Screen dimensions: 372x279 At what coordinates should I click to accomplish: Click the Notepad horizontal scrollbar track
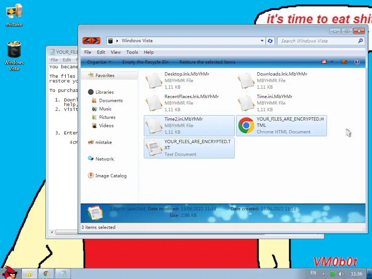(x=67, y=232)
